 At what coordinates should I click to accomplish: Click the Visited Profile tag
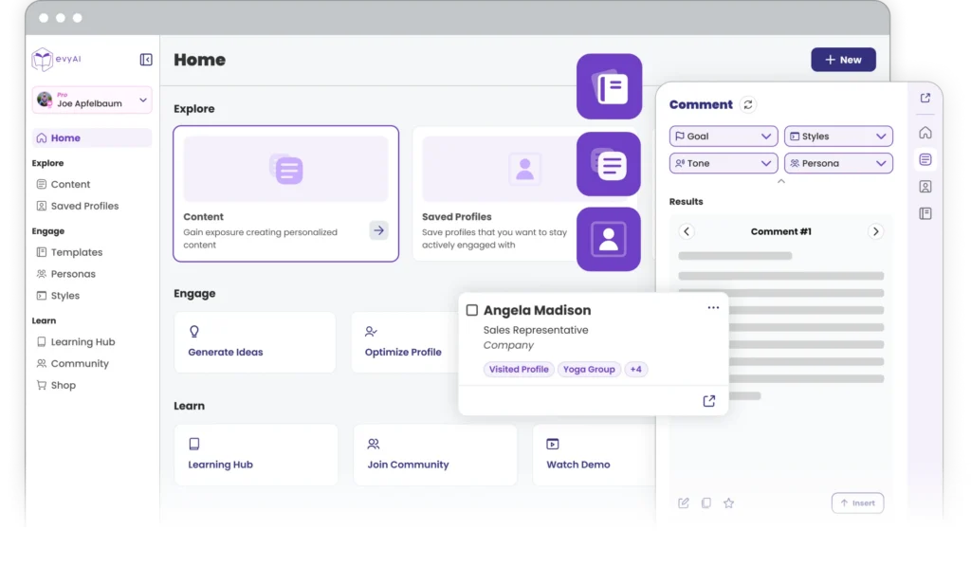pos(519,370)
